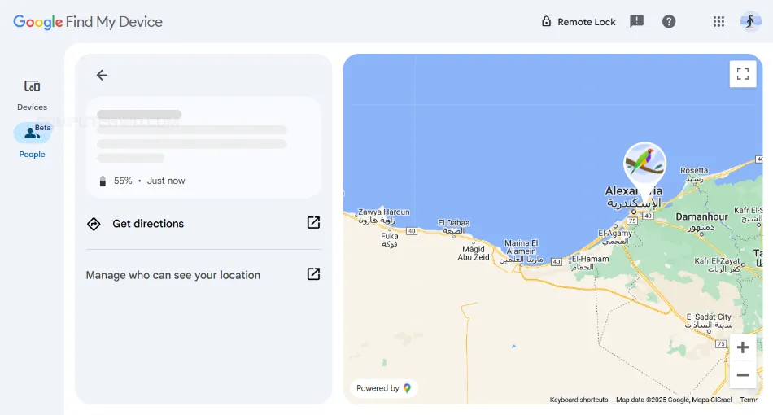
Task: Click the Google logo
Action: [x=38, y=22]
